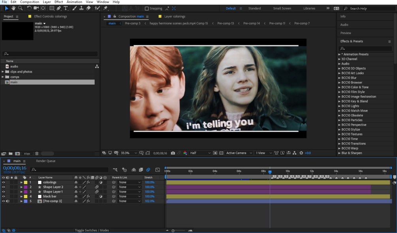
Task: Hide the black bar layer with its eye icon
Action: (x=4, y=197)
